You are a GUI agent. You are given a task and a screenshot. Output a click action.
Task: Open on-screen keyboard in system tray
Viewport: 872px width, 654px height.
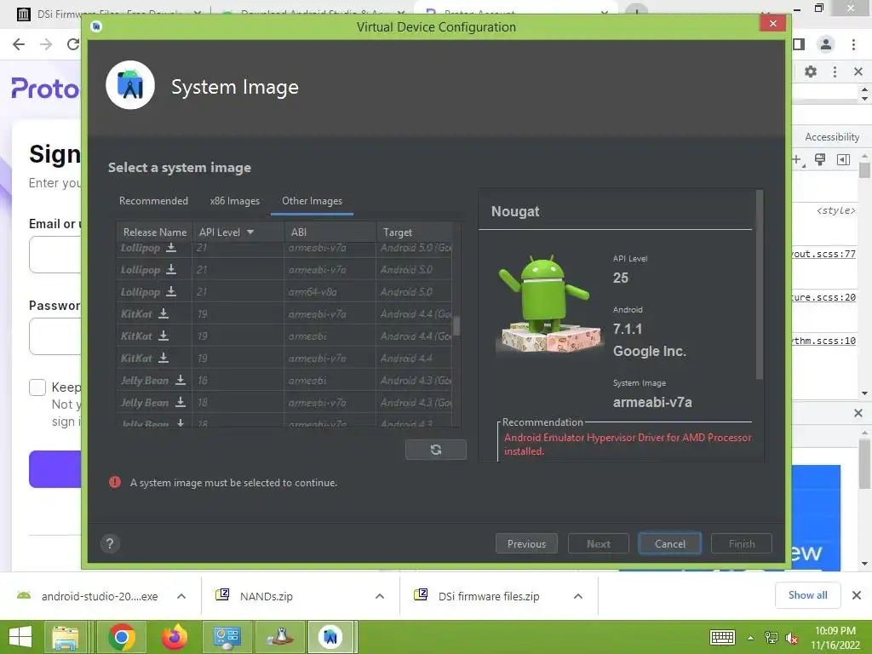pyautogui.click(x=722, y=637)
